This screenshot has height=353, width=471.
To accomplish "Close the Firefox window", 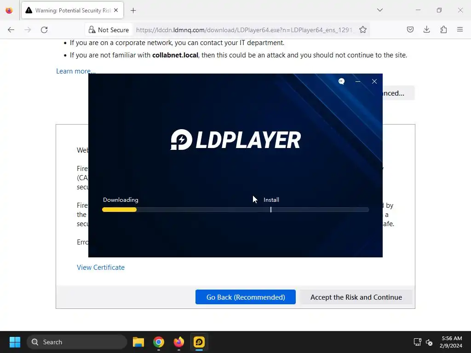I will click(x=460, y=10).
